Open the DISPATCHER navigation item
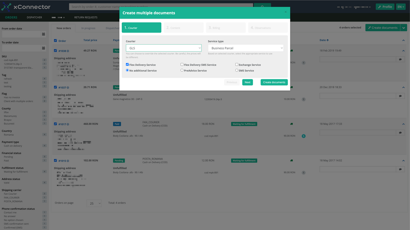Screen dimensions: 410x230 [34, 17]
